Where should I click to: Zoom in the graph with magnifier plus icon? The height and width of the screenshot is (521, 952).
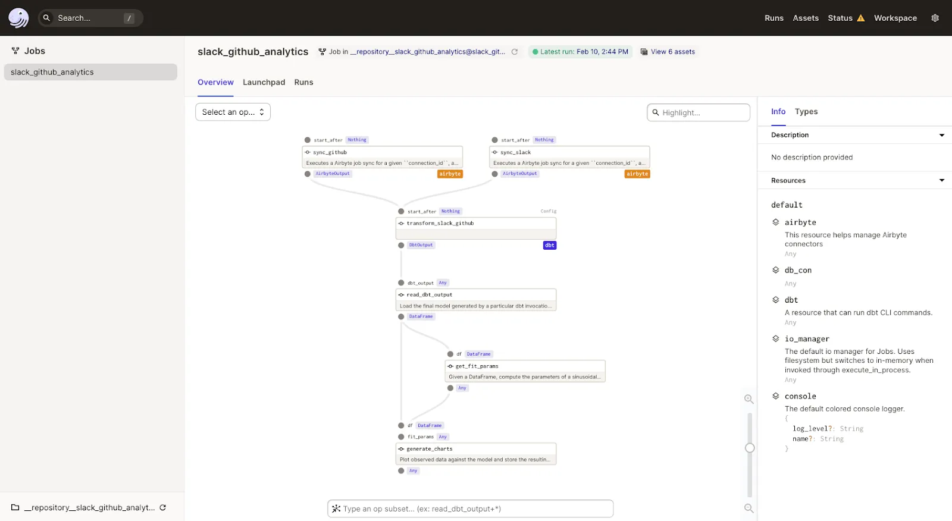coord(749,399)
